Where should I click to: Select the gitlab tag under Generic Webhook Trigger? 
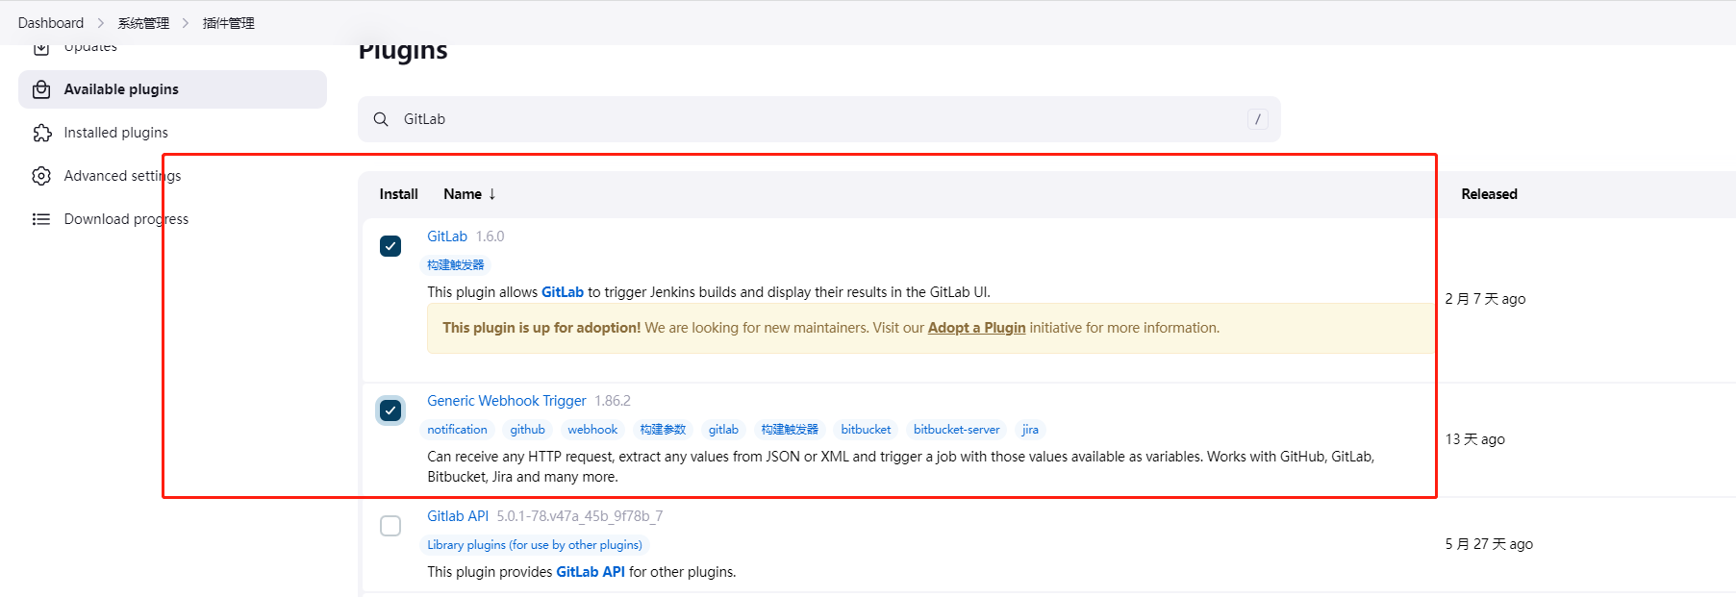[x=723, y=430]
